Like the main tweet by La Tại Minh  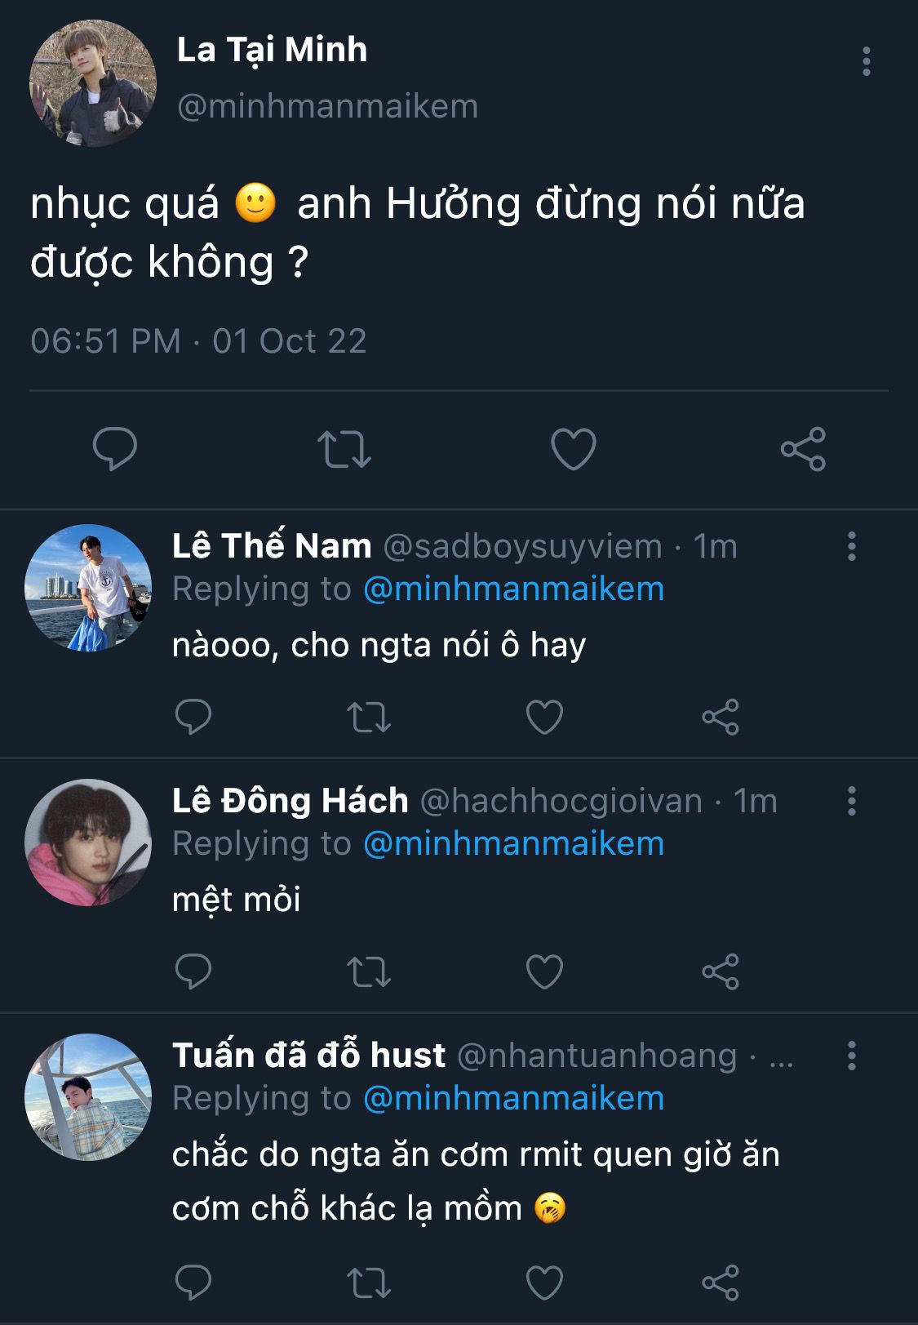point(574,449)
